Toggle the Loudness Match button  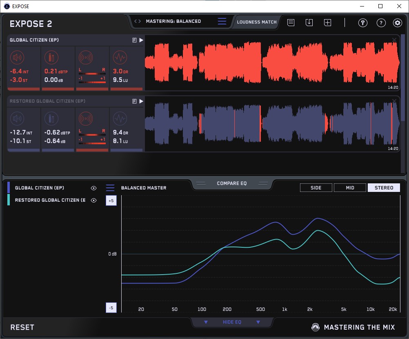257,22
